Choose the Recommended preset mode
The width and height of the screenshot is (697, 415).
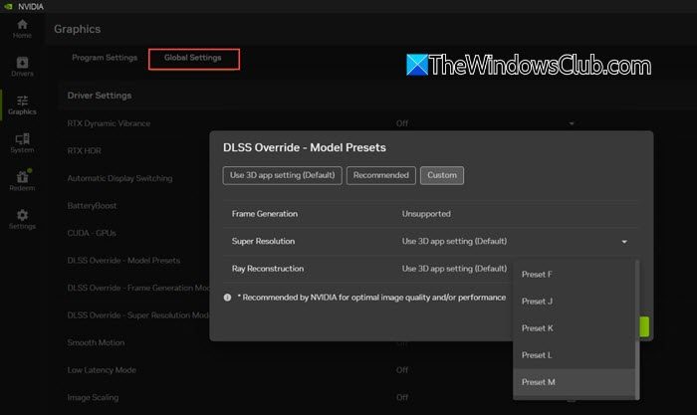pos(381,175)
